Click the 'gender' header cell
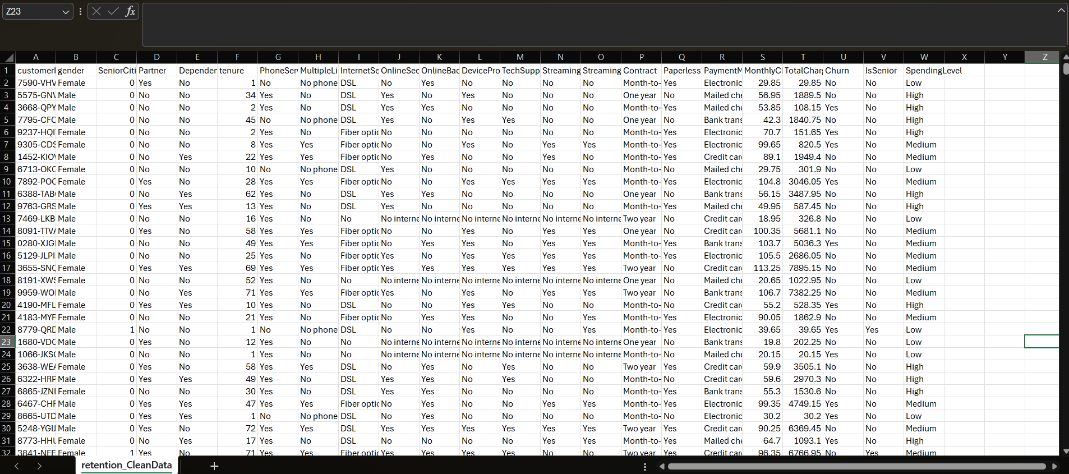 click(x=76, y=71)
